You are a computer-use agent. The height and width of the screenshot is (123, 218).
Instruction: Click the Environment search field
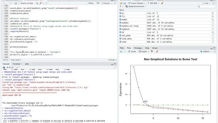(206, 6)
